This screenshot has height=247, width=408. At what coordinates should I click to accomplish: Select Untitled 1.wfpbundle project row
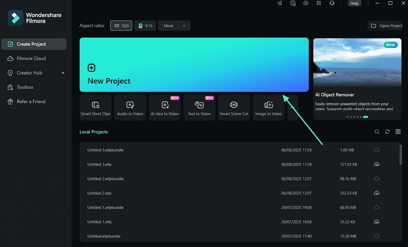(x=239, y=207)
